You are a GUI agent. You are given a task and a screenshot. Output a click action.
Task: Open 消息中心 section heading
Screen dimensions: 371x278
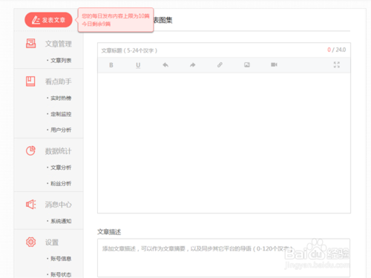tap(59, 205)
